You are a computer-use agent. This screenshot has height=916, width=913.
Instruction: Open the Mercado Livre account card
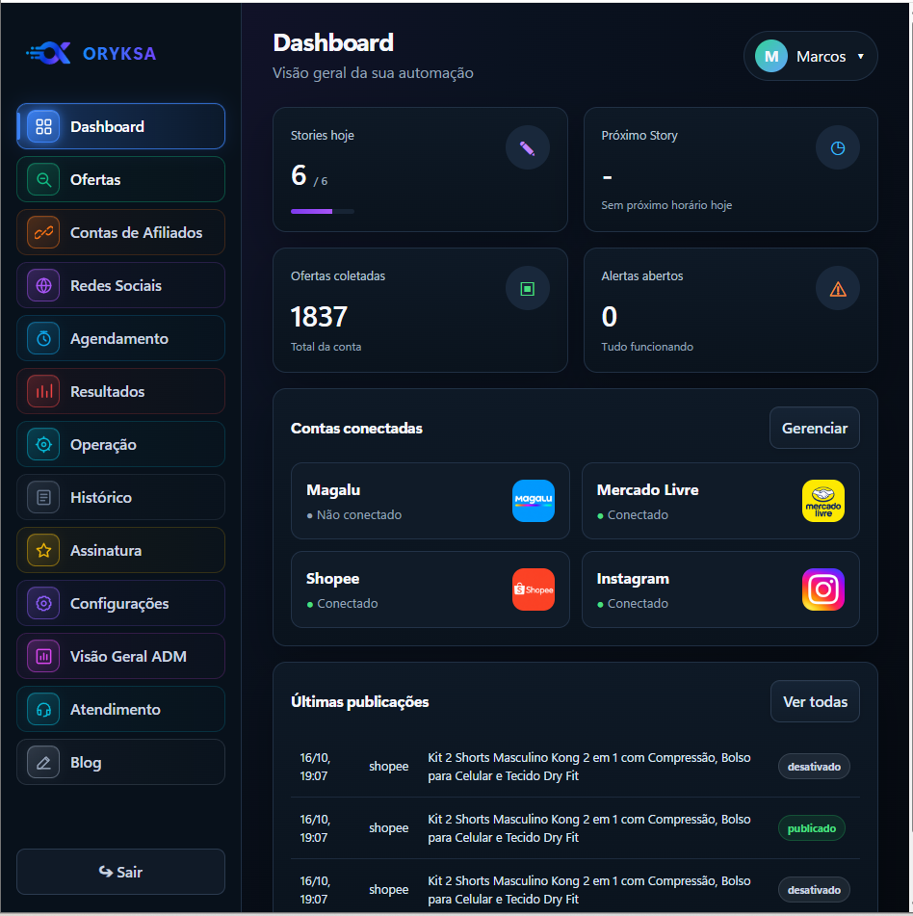[720, 501]
